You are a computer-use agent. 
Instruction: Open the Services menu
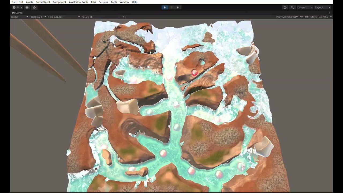pos(103,2)
